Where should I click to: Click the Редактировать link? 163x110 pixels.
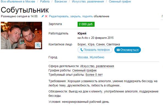59,16
